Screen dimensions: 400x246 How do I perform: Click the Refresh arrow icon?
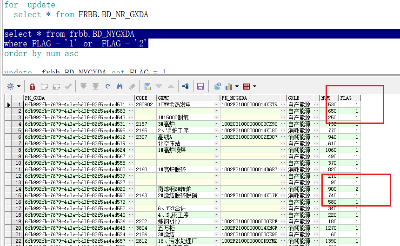[x=107, y=87]
